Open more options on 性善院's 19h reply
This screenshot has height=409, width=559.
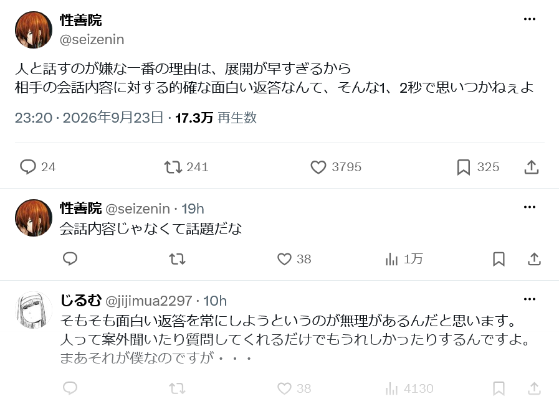530,207
